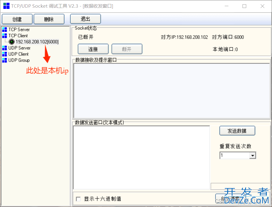
Task: Click the UDP Client node icon
Action: [5, 54]
